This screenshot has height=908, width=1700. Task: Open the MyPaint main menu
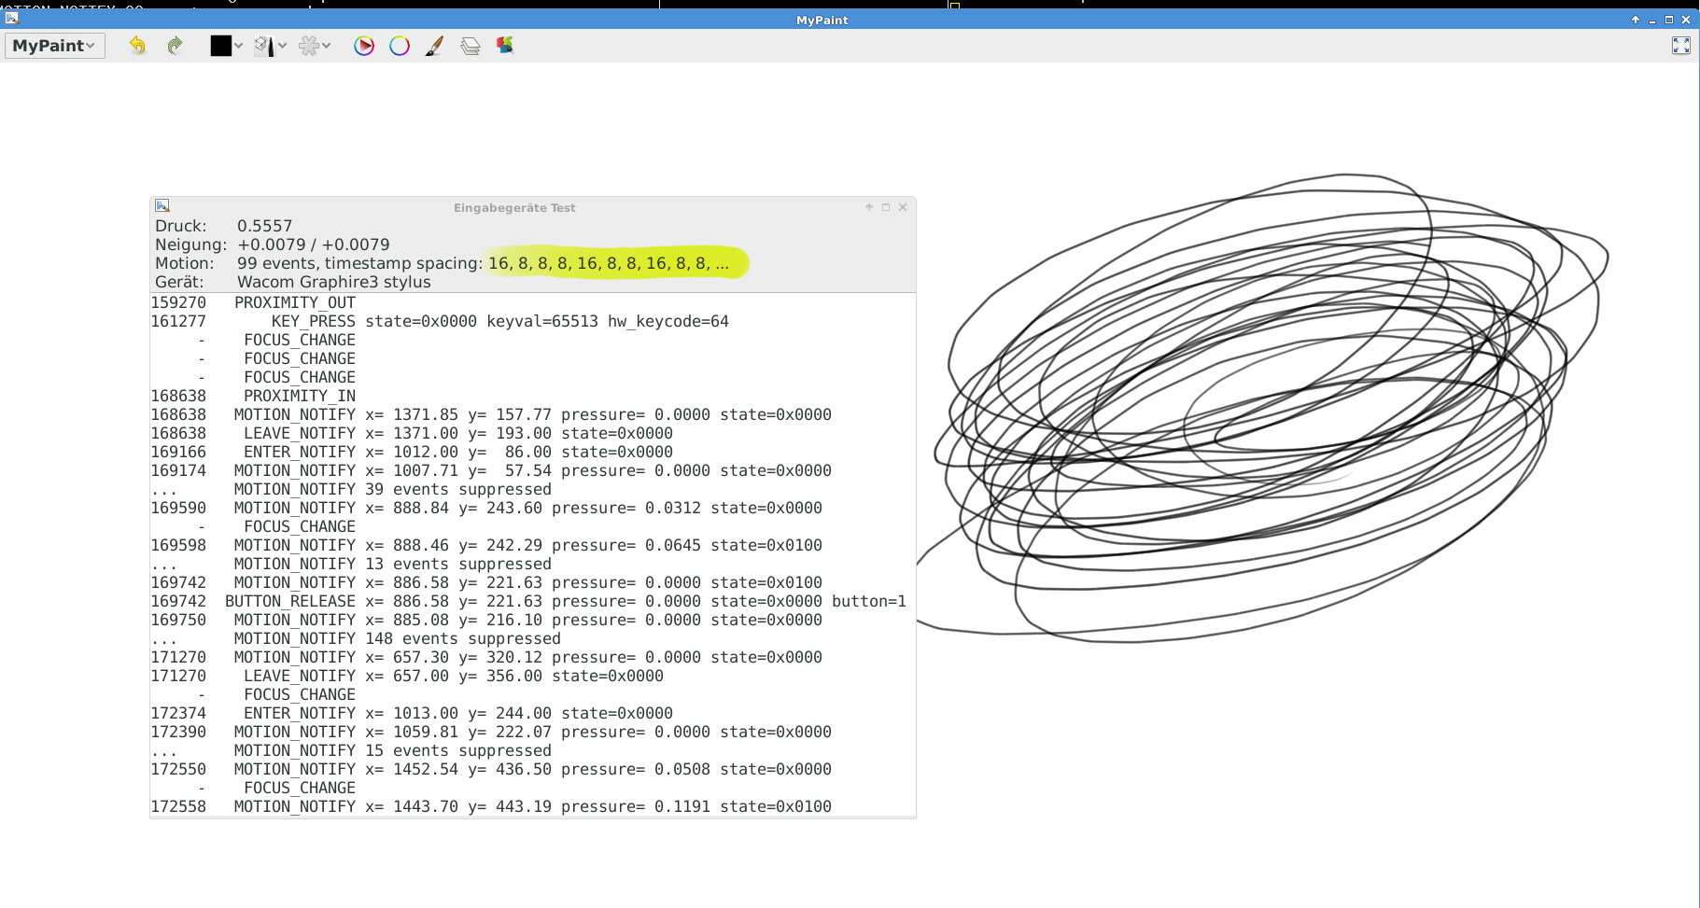[54, 46]
